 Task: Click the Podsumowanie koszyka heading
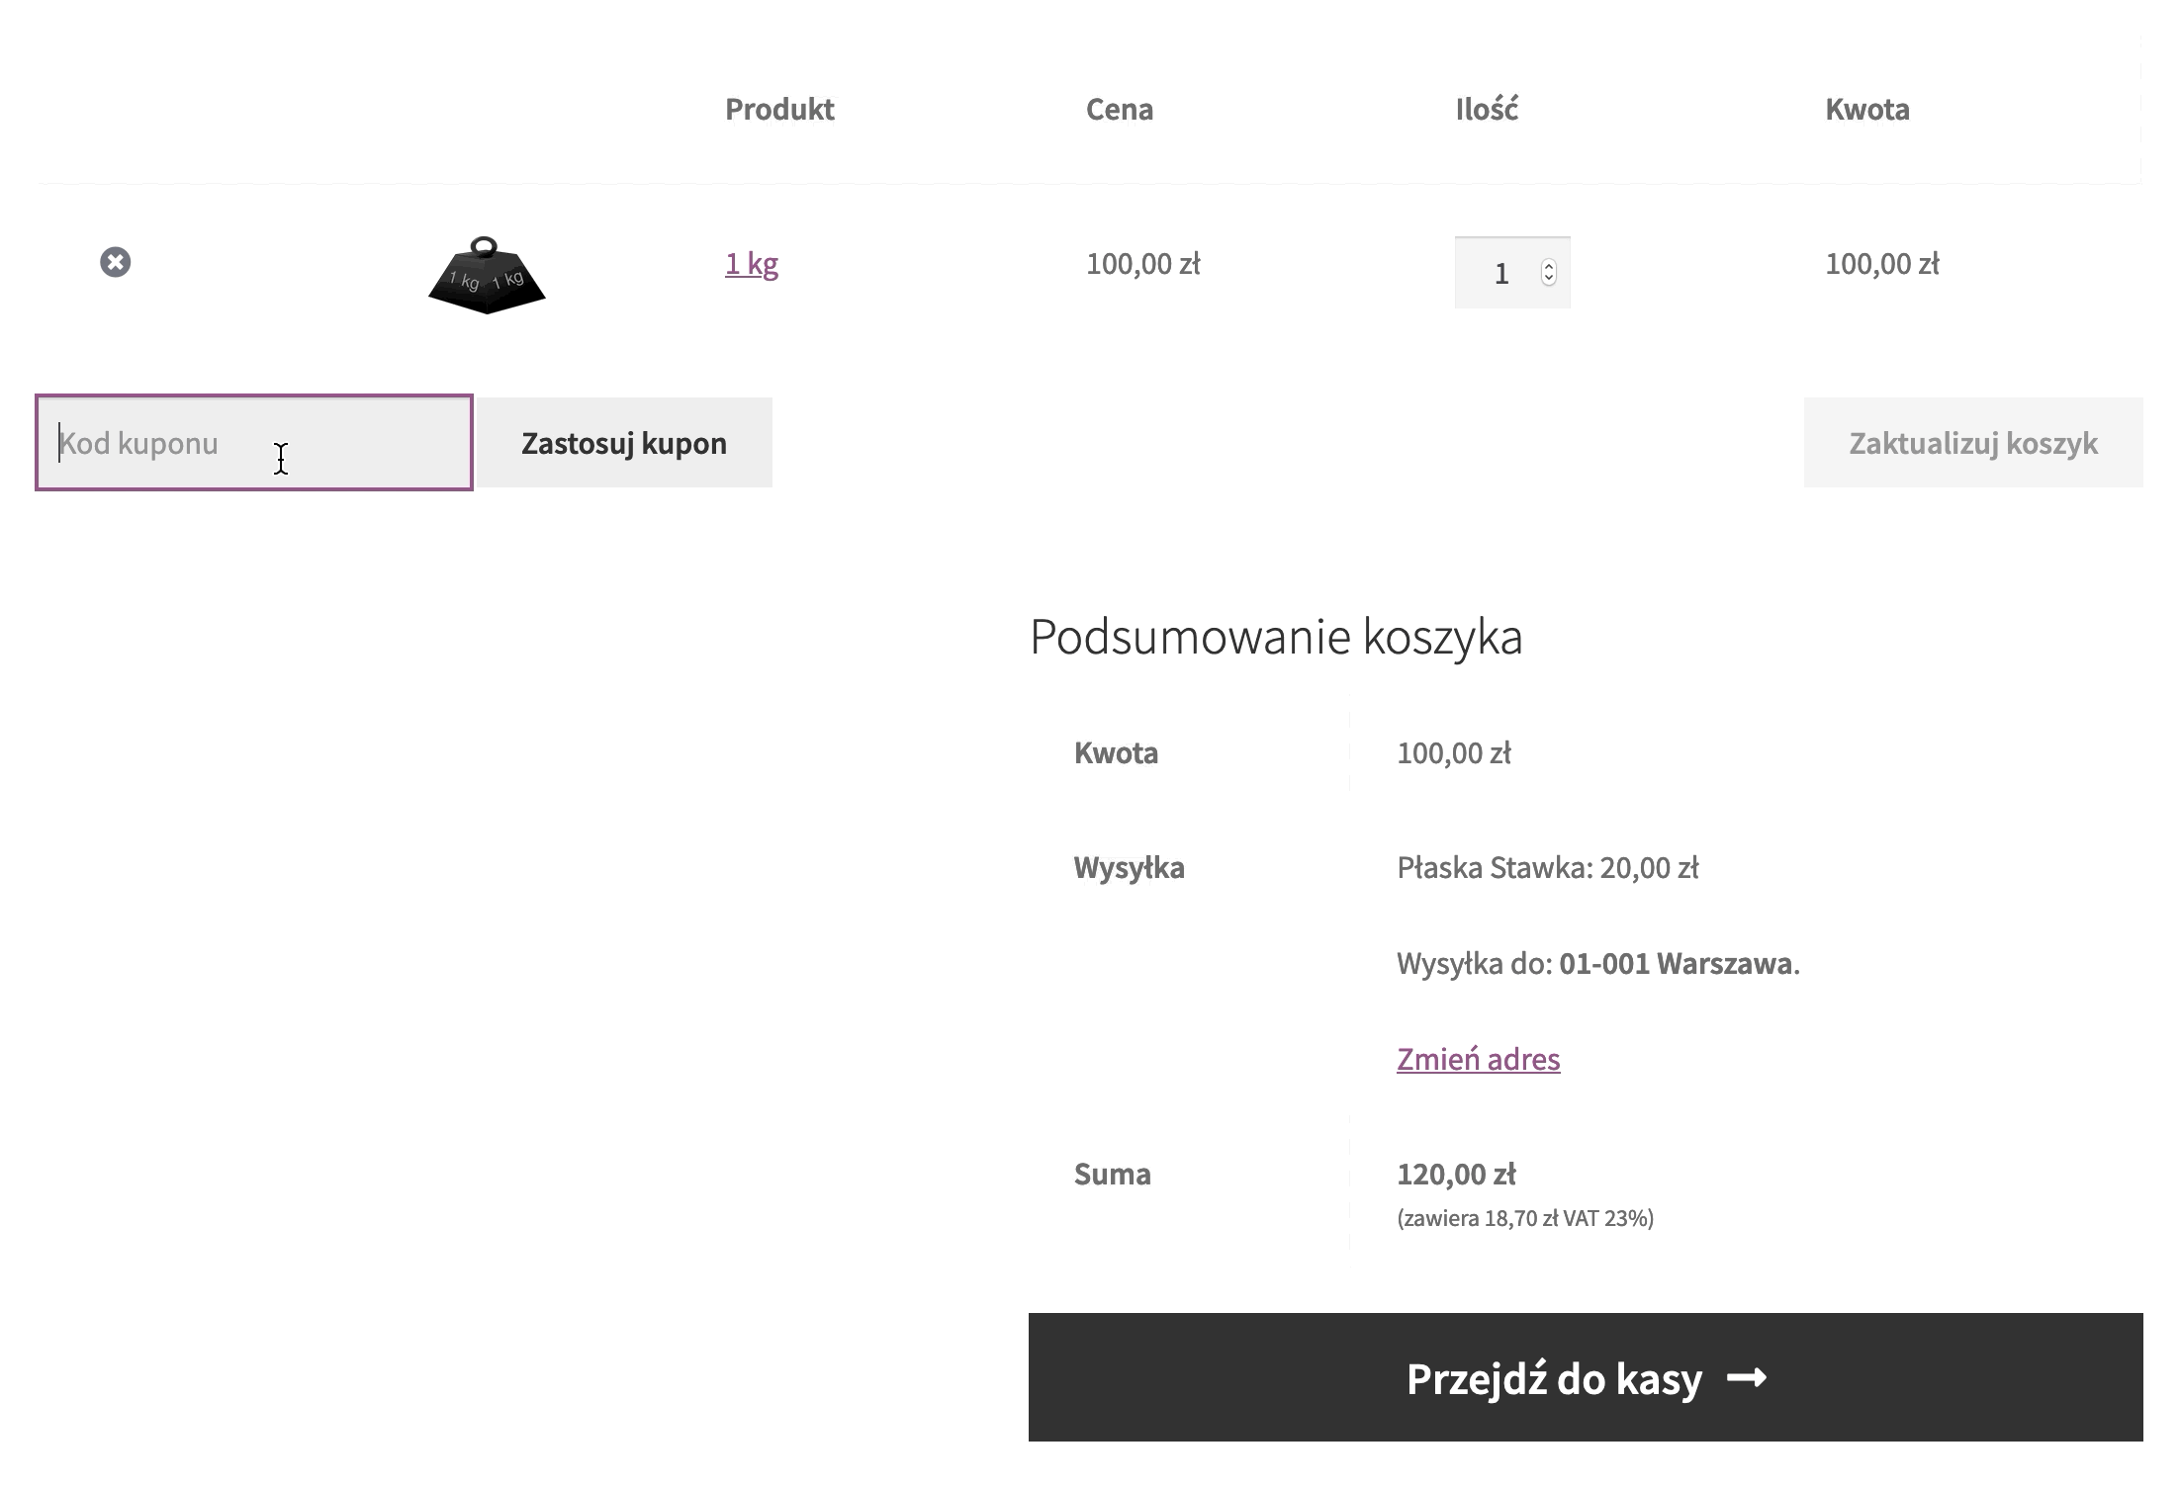(1276, 636)
